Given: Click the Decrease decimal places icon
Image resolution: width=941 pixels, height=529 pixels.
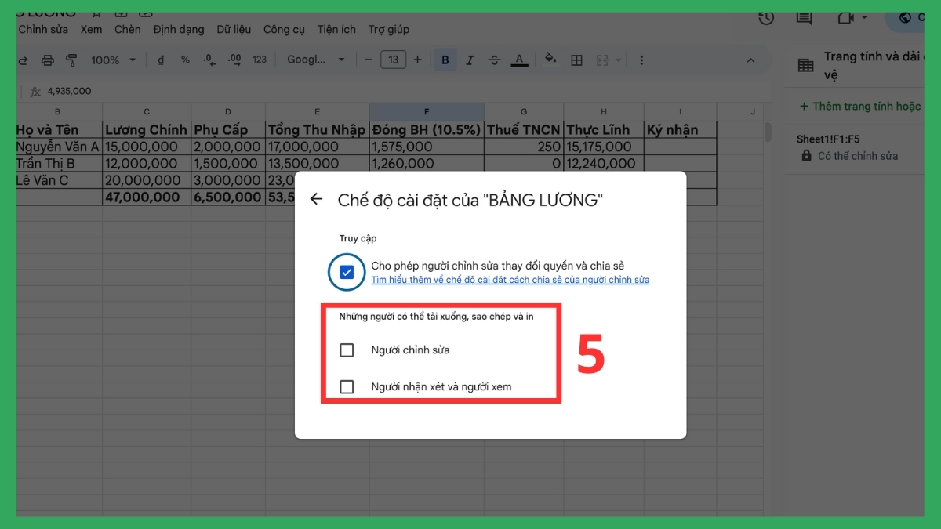Looking at the screenshot, I should tap(209, 60).
